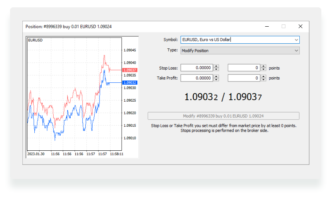Click the Take Profit label

coord(167,78)
